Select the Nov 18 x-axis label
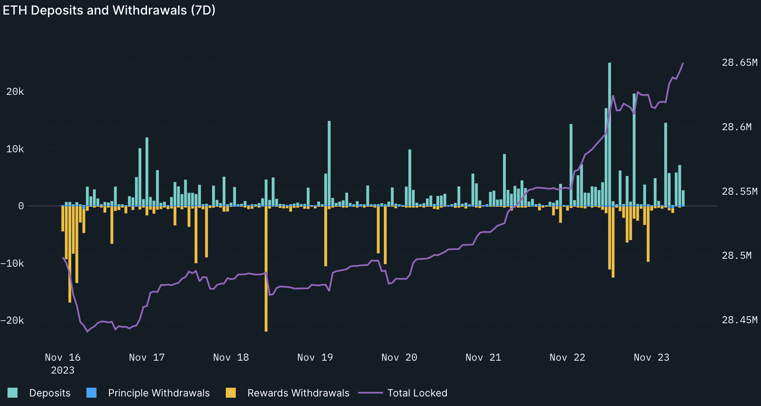 [231, 357]
